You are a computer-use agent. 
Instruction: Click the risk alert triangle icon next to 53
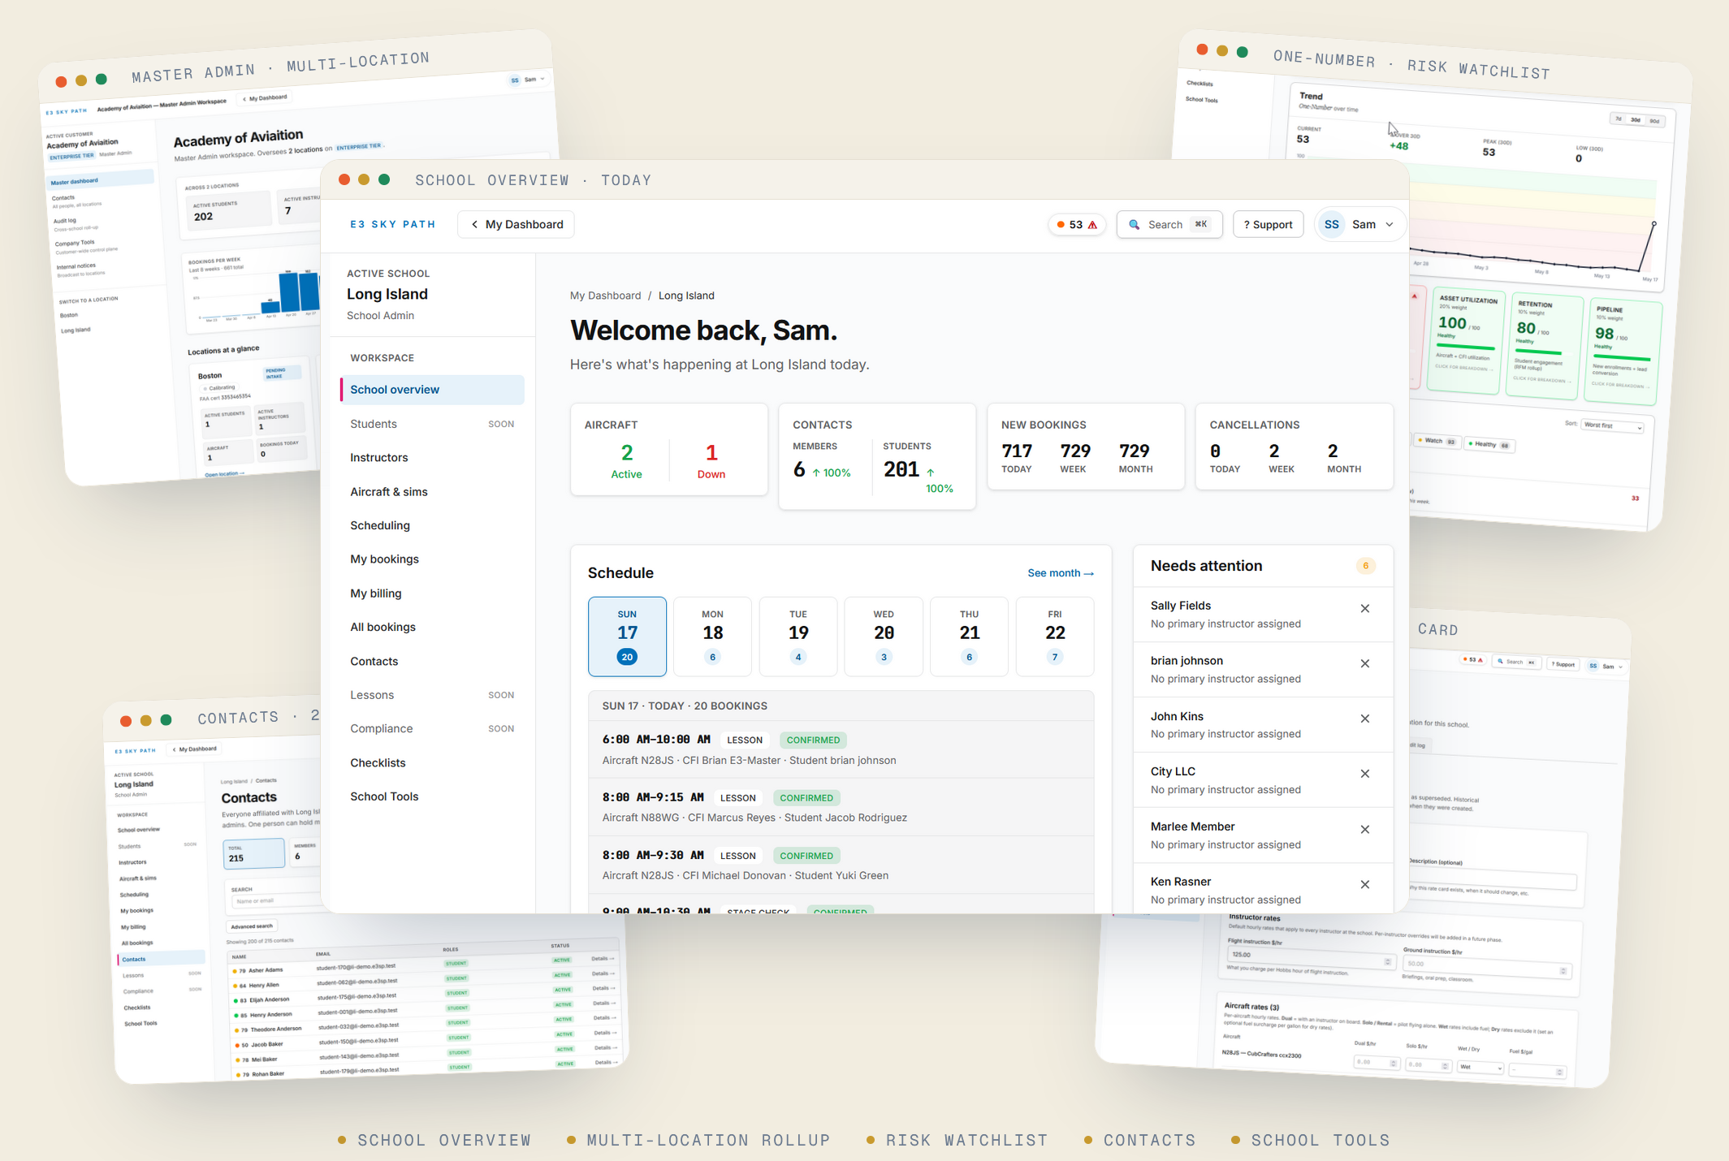click(x=1092, y=225)
